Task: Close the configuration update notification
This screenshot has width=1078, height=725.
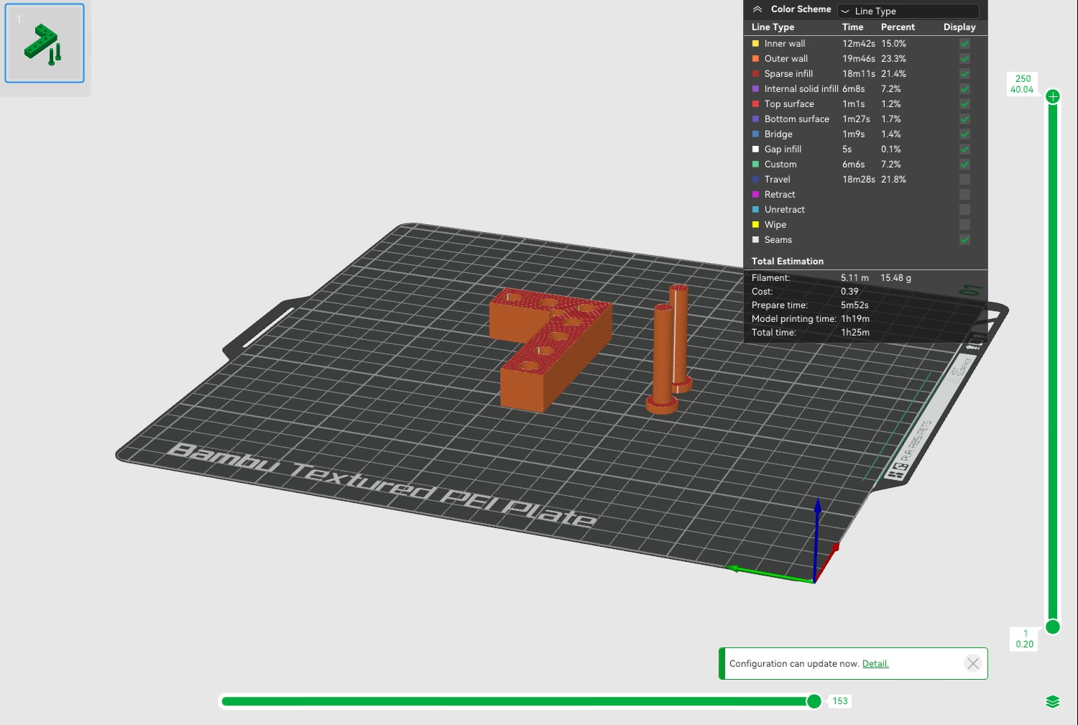Action: point(973,663)
